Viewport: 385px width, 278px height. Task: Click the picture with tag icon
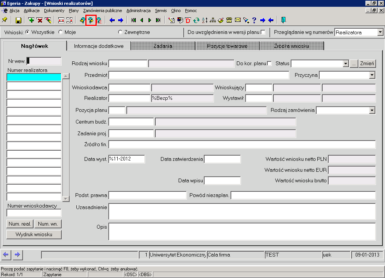pos(180,20)
